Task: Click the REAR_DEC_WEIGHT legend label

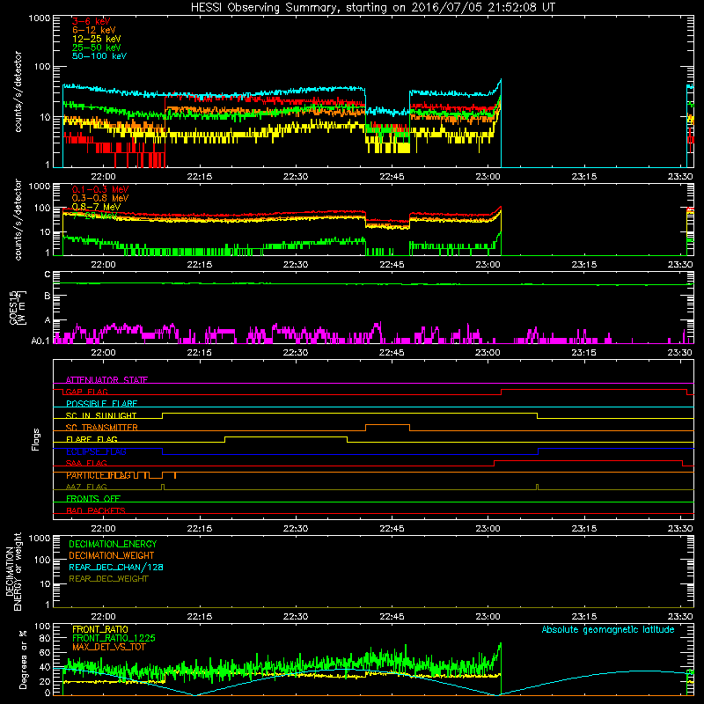Action: click(108, 579)
